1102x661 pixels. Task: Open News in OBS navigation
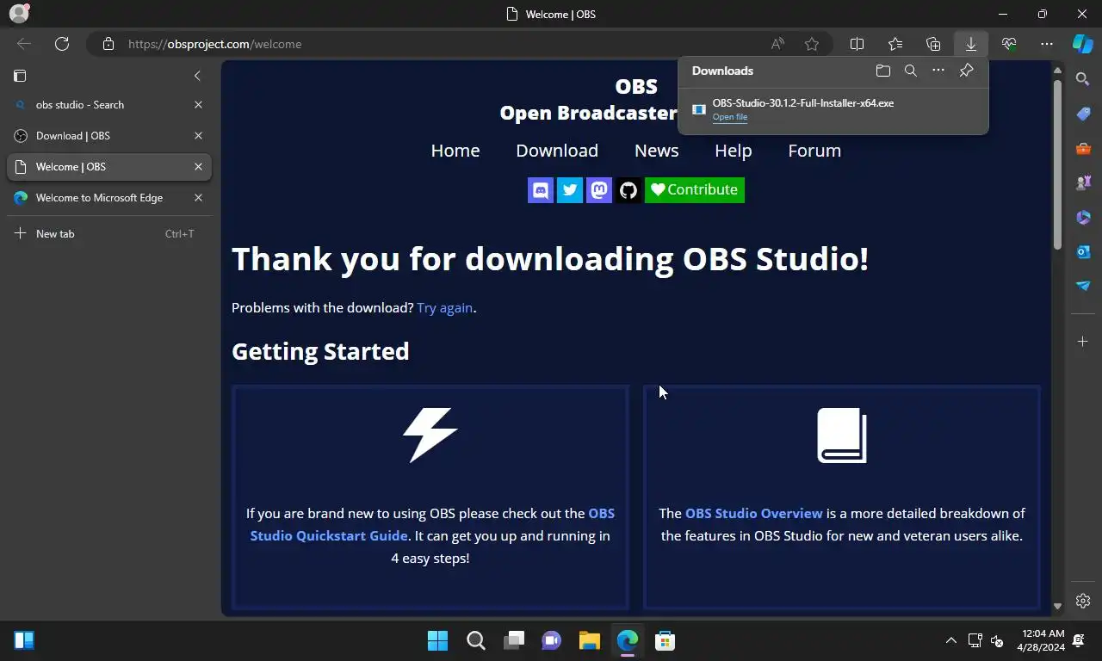click(x=657, y=151)
